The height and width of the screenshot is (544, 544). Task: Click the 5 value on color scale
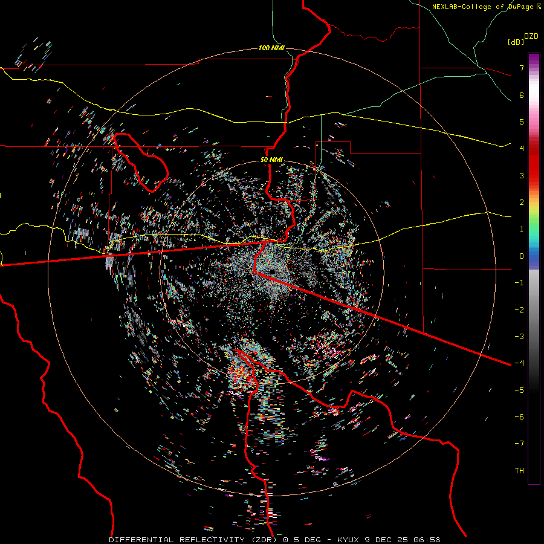click(522, 121)
